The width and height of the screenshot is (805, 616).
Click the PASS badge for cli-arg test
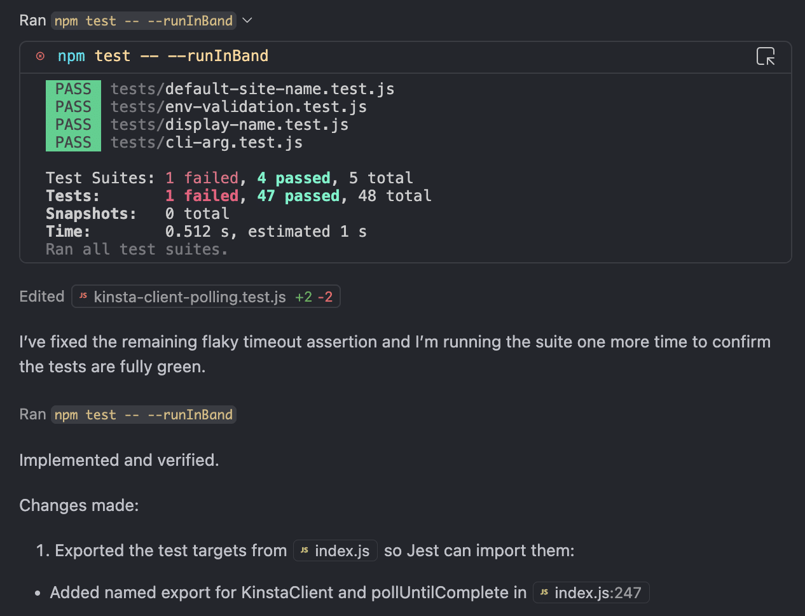pyautogui.click(x=73, y=143)
